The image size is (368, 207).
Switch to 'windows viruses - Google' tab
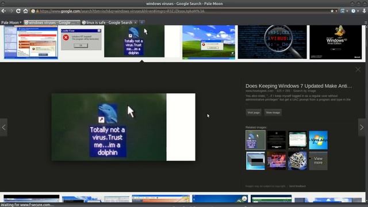pyautogui.click(x=52, y=22)
